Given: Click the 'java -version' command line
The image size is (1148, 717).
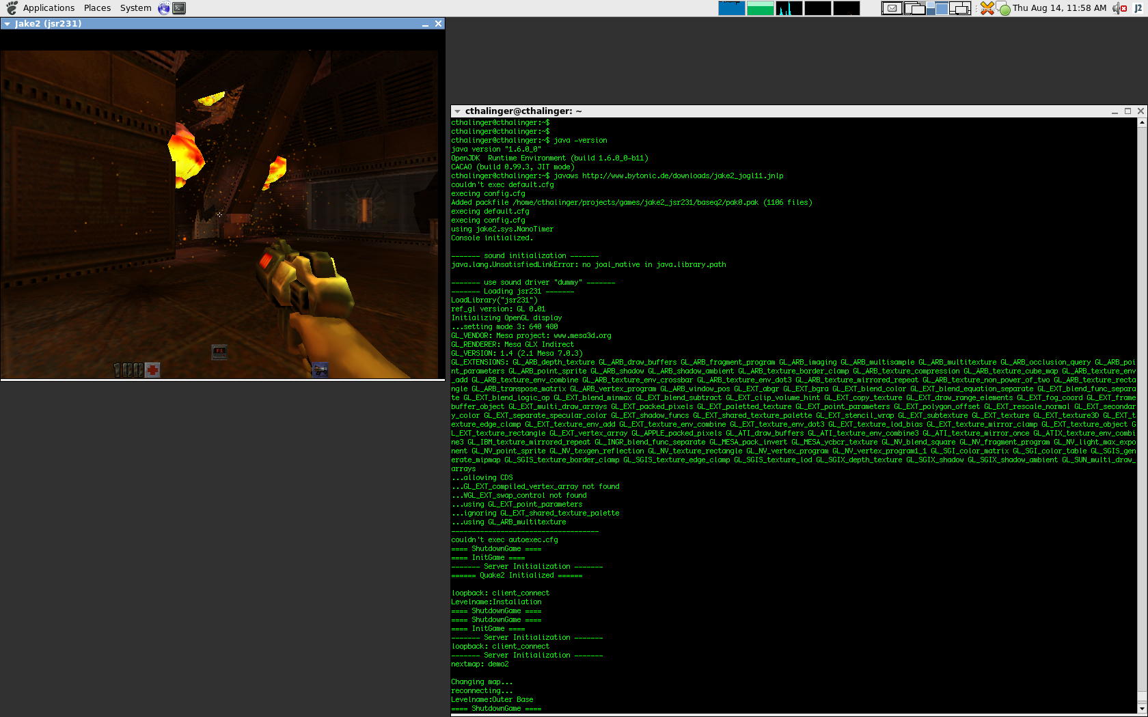Looking at the screenshot, I should pyautogui.click(x=529, y=141).
